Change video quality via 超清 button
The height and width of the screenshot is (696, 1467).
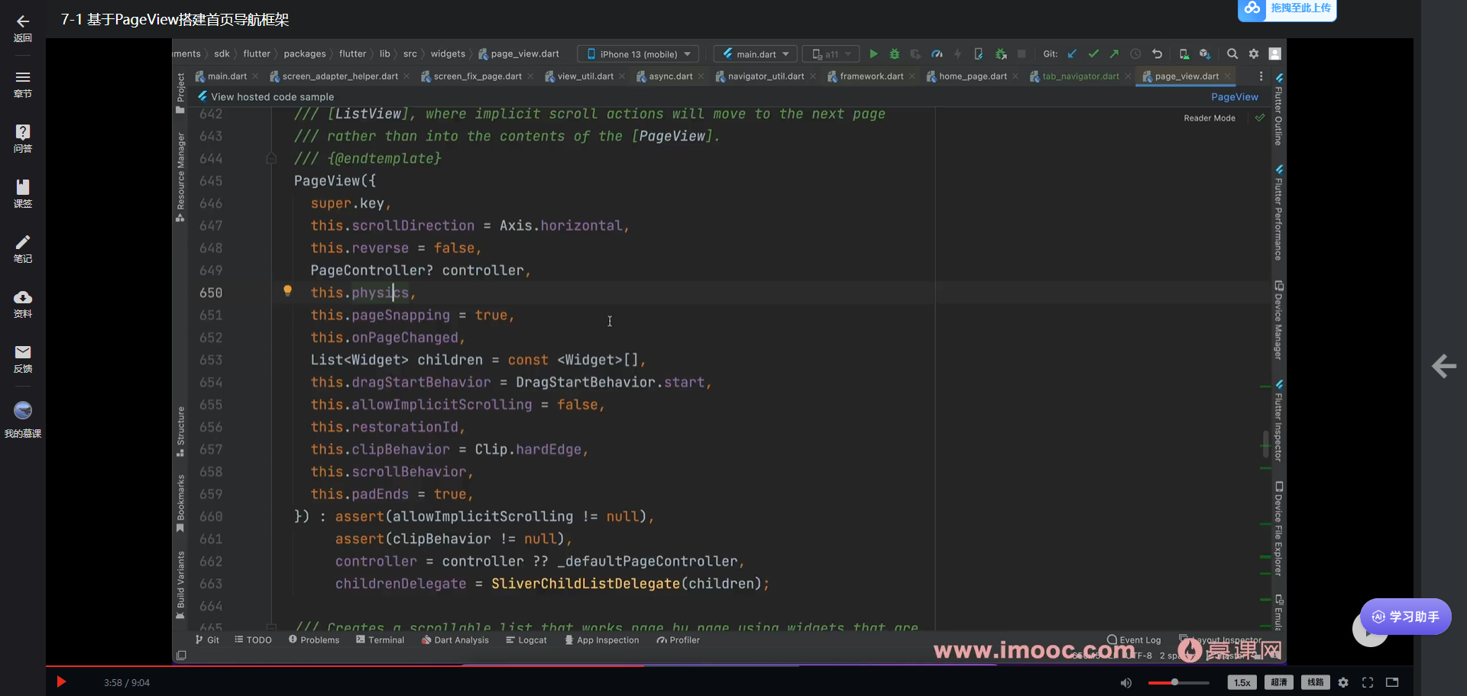pos(1278,683)
